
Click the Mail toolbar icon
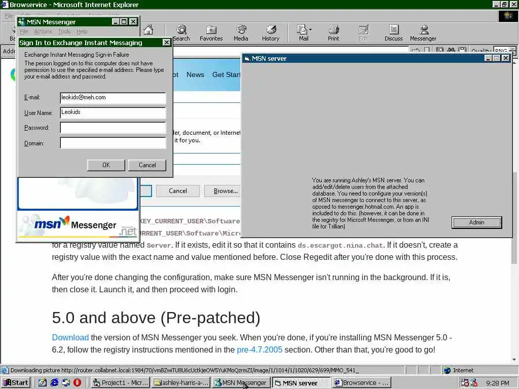302,33
